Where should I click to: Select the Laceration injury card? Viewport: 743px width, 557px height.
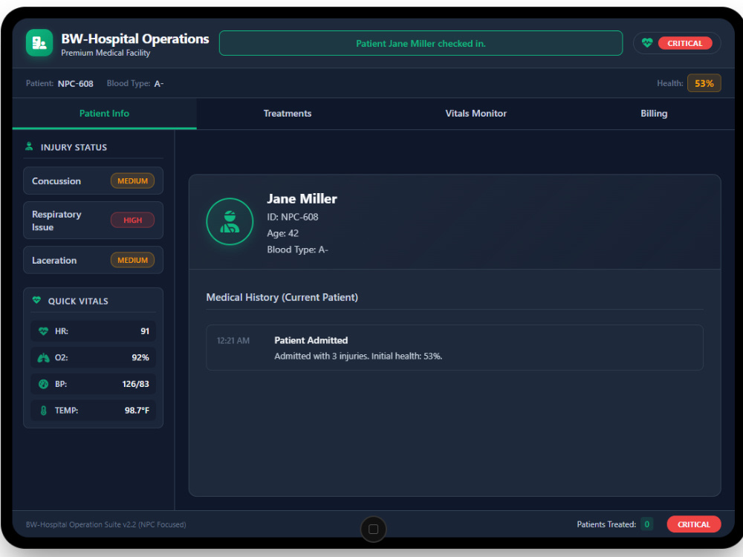pos(93,260)
